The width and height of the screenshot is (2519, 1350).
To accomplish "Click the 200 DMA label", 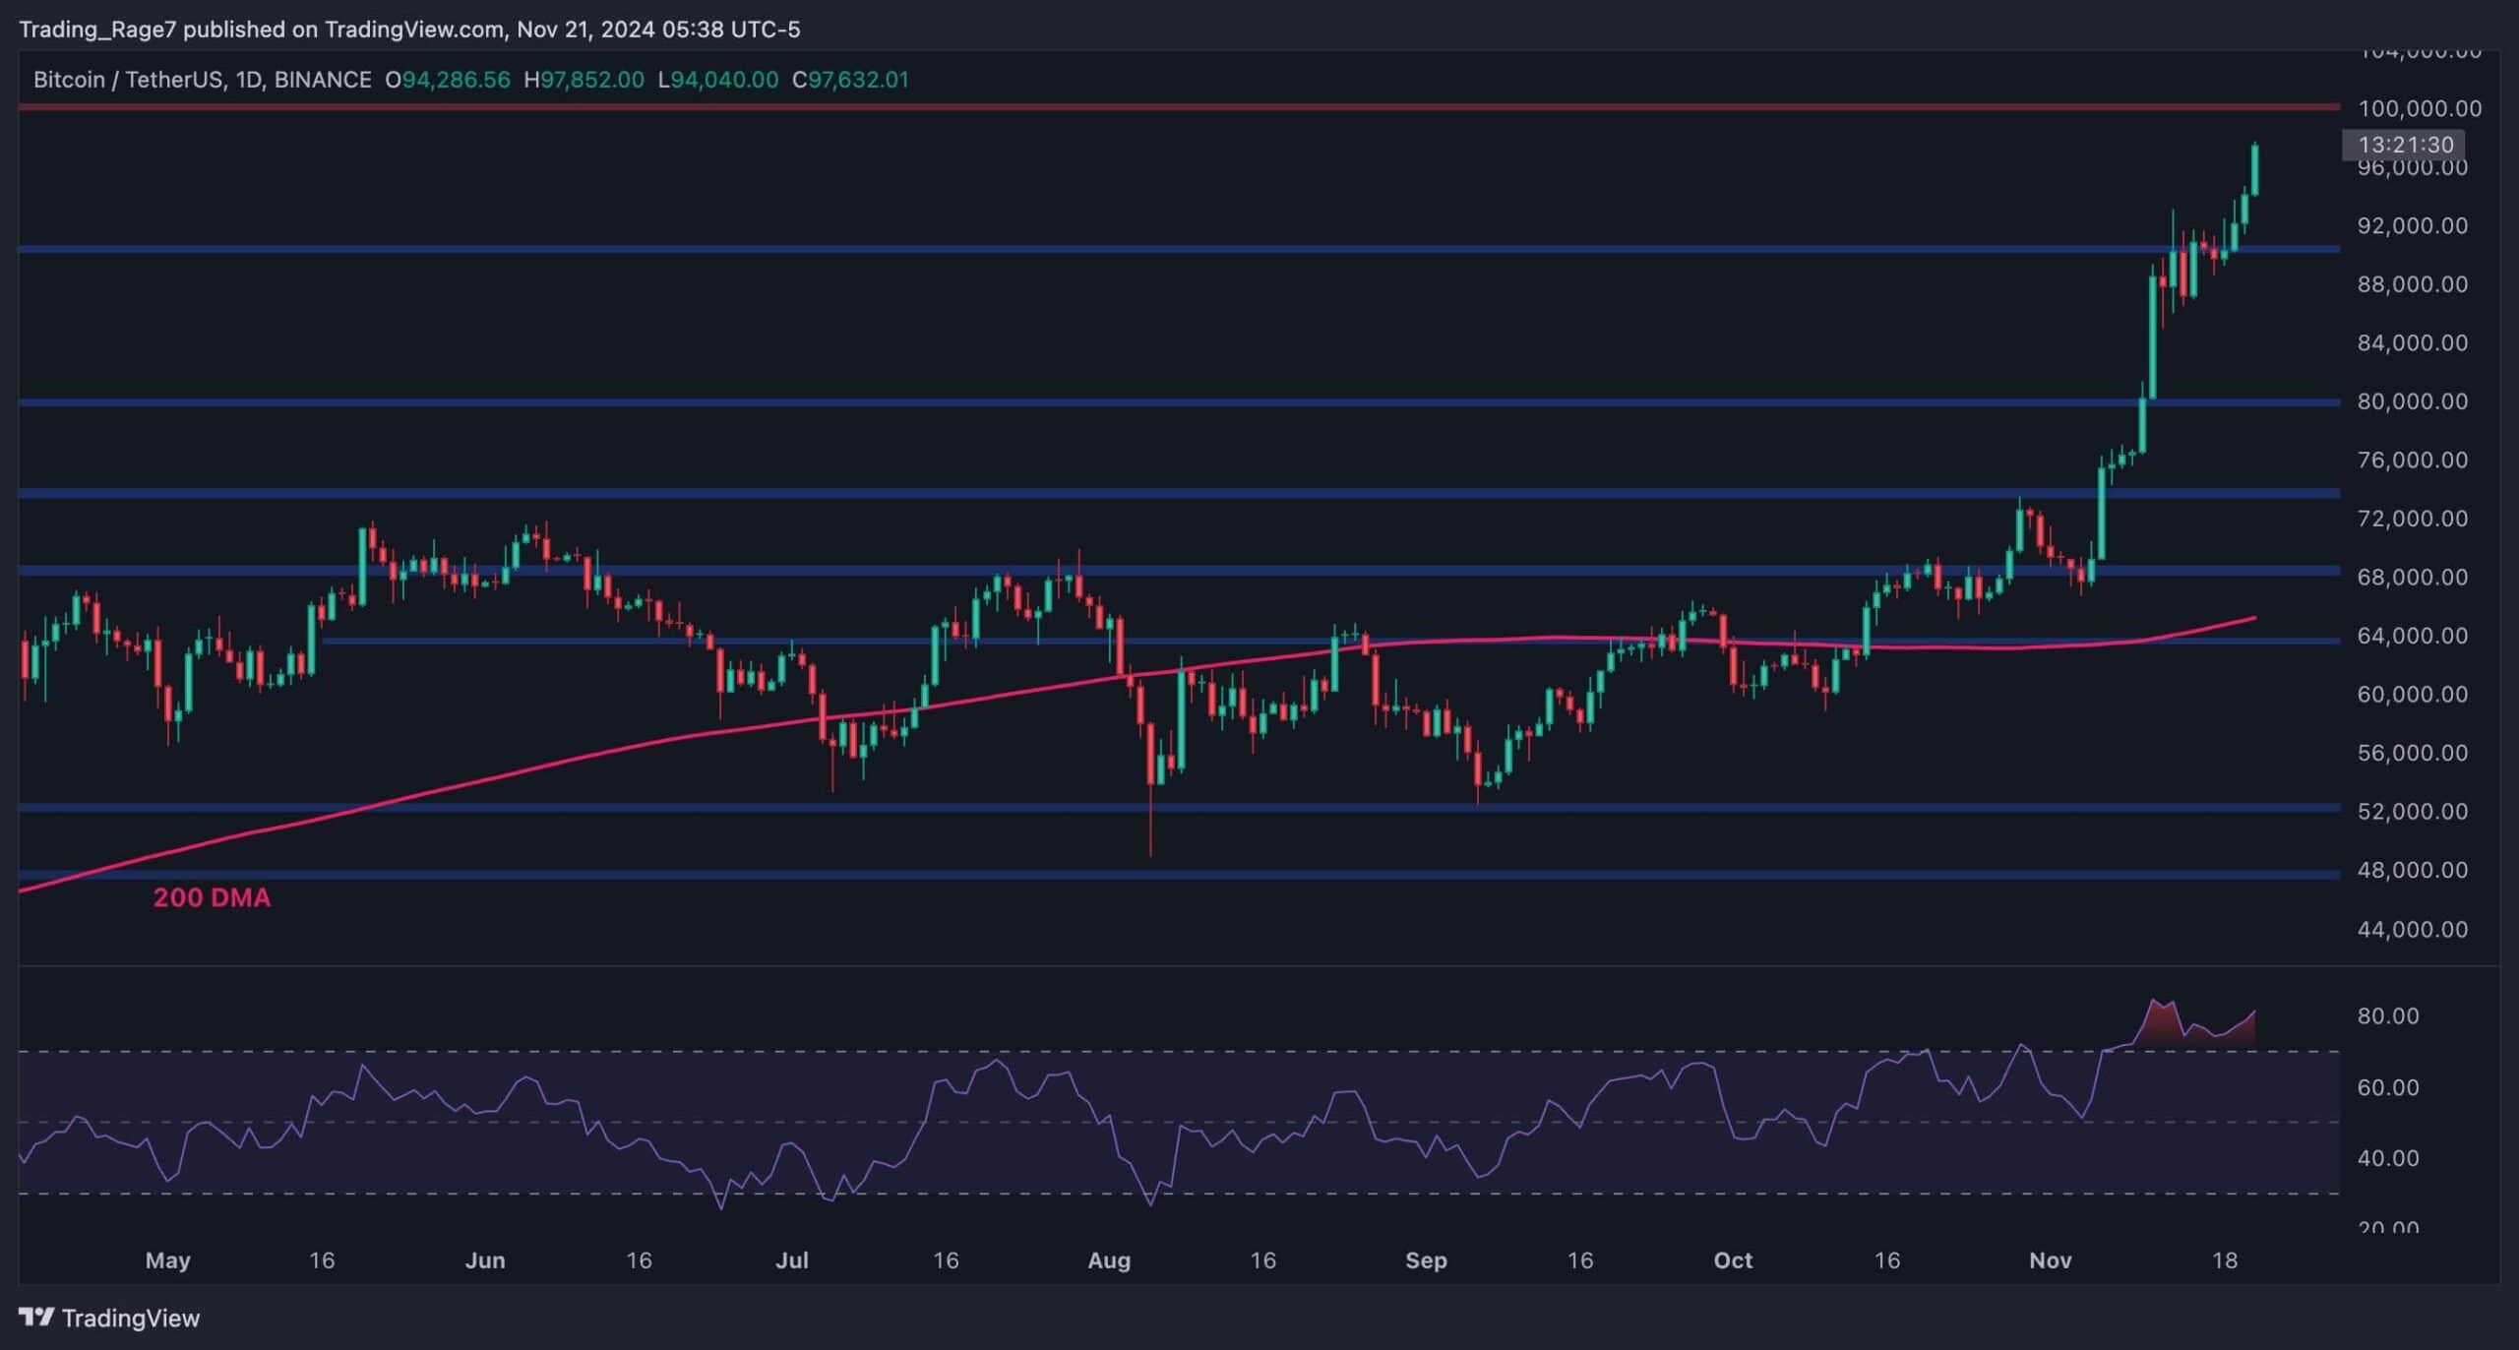I will 212,897.
